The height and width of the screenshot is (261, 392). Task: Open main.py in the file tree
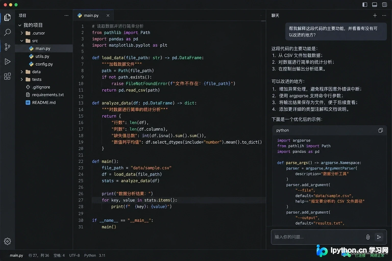(x=44, y=48)
